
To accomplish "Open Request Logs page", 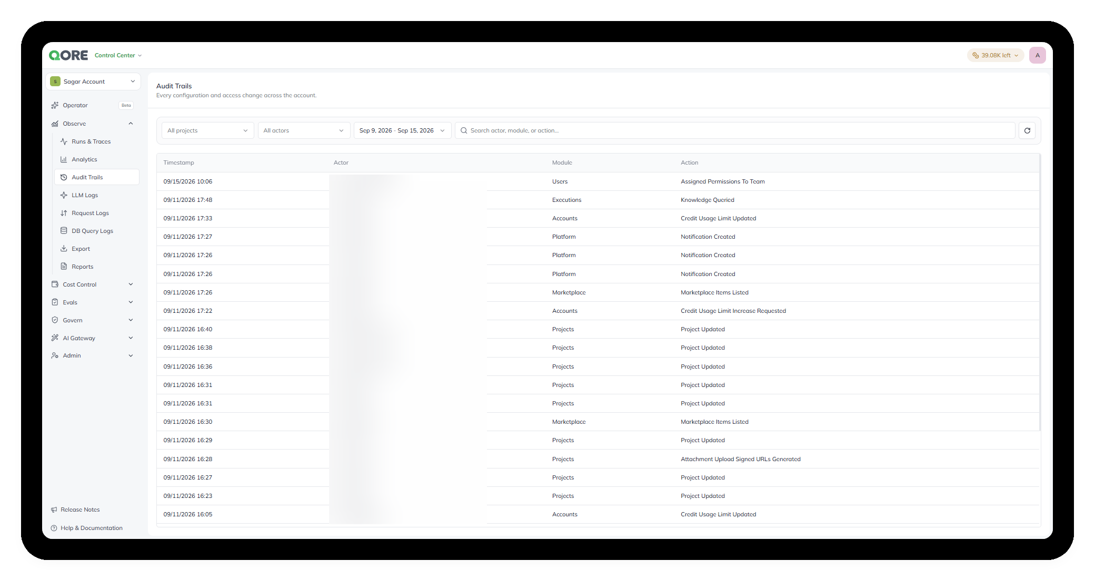I will pos(90,213).
